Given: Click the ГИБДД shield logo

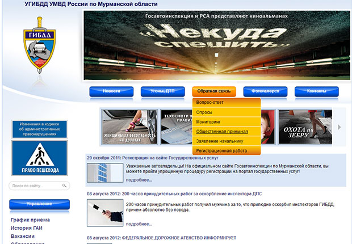Looking at the screenshot, I should pos(40,45).
